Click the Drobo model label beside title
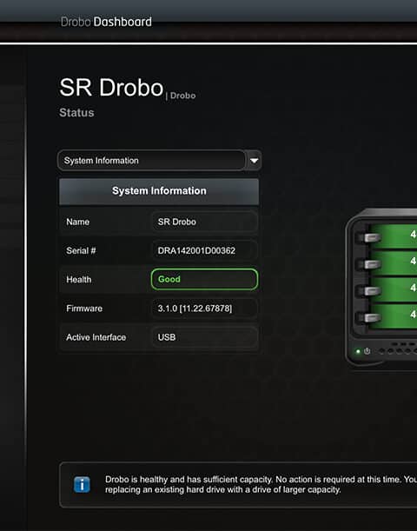Screen dimensions: 417x531 [x=182, y=96]
